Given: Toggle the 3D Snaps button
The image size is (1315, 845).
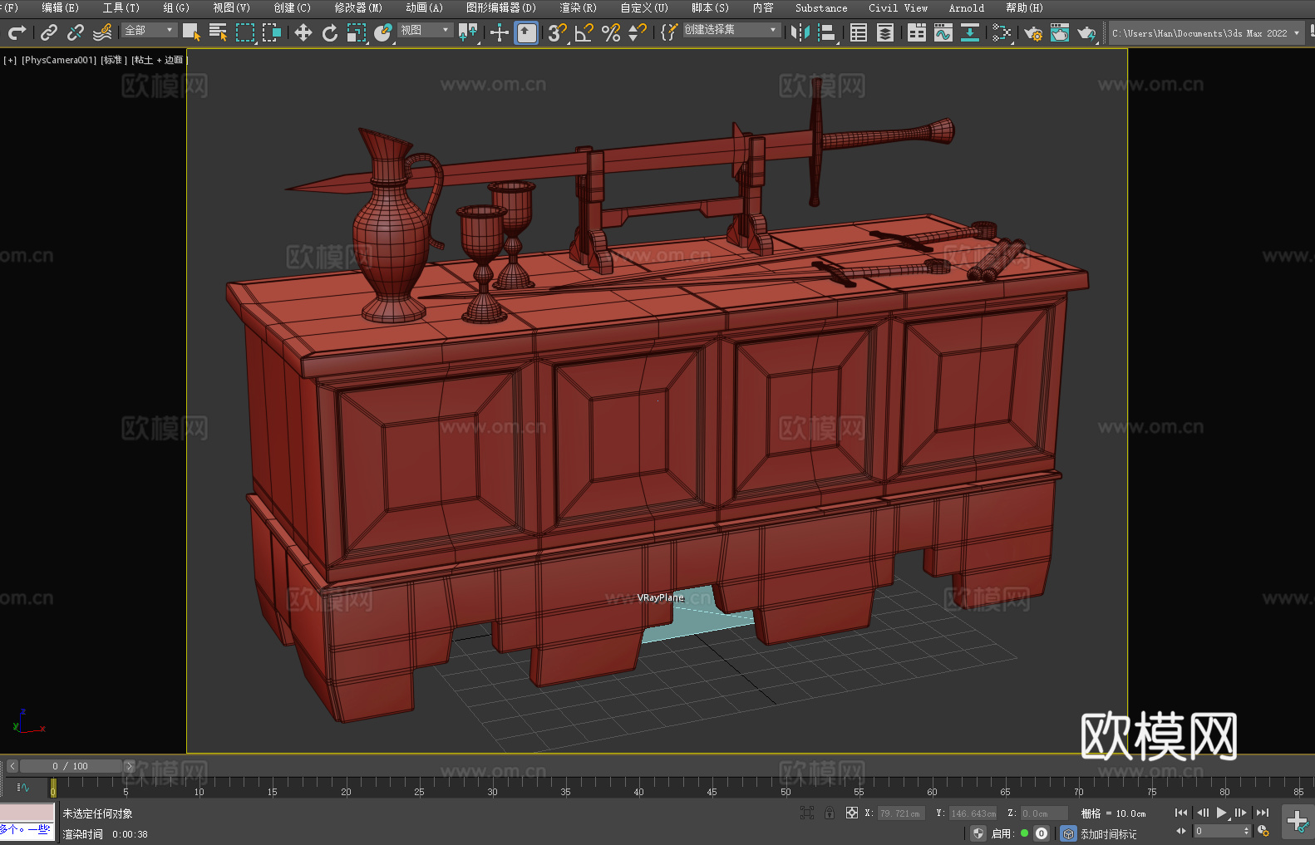Looking at the screenshot, I should coord(557,32).
